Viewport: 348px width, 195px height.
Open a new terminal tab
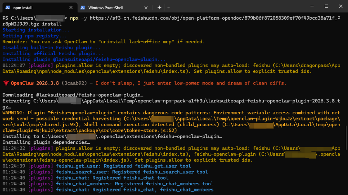(x=159, y=7)
